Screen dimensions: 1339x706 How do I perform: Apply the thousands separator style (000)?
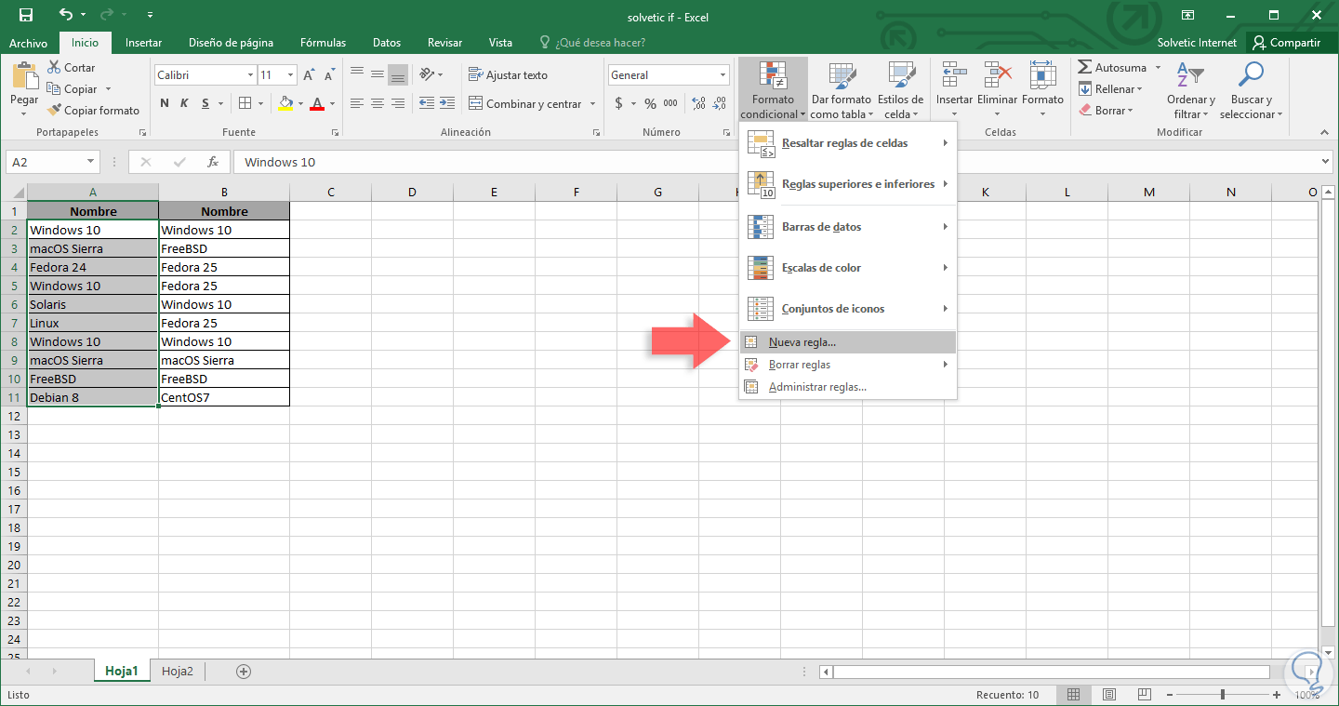click(x=669, y=103)
